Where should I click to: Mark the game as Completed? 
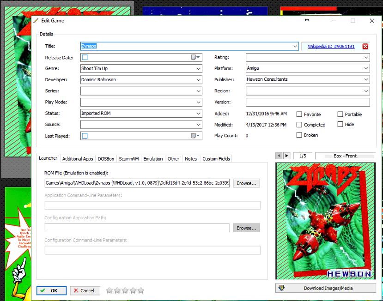pos(299,125)
